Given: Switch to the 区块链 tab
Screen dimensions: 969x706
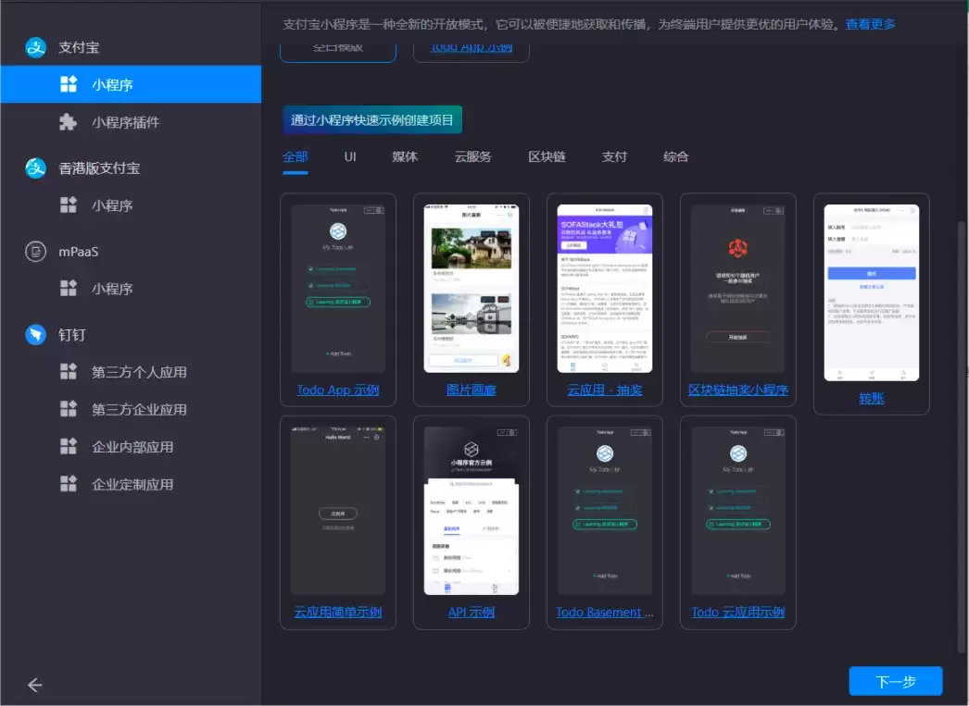Looking at the screenshot, I should click(547, 156).
